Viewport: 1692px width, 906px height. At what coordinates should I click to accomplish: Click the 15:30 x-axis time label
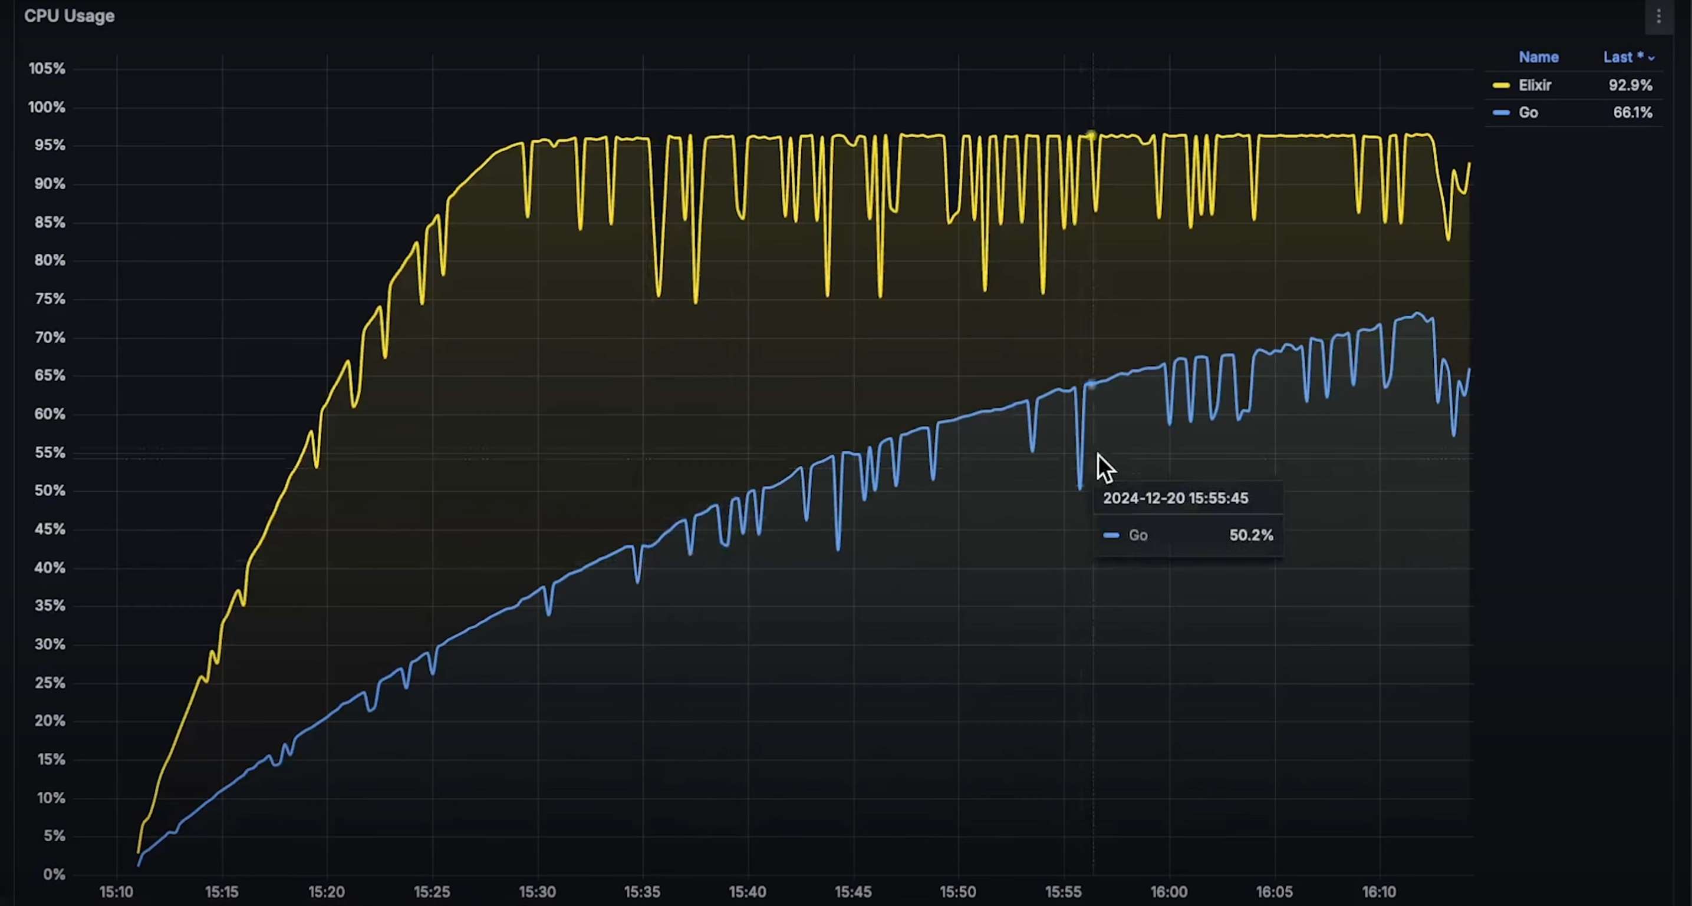click(x=537, y=892)
